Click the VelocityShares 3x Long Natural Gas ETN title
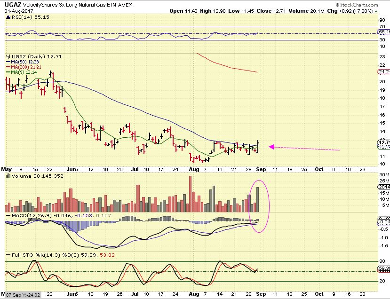 70,5
